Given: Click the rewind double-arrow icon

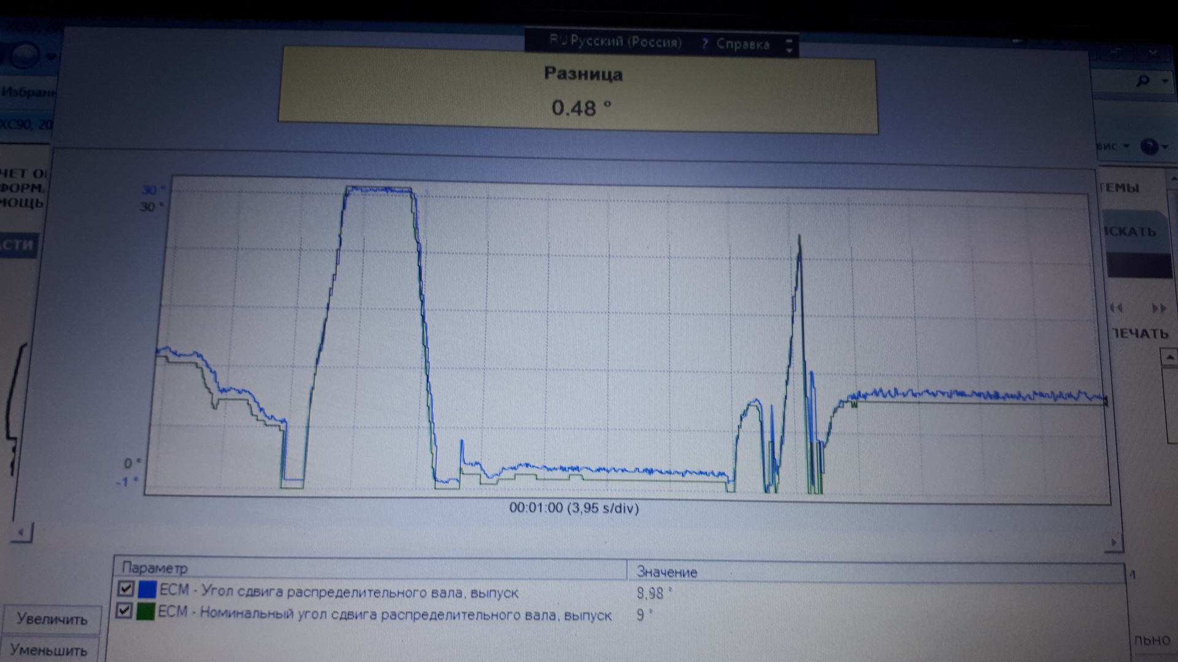Looking at the screenshot, I should tap(1116, 308).
